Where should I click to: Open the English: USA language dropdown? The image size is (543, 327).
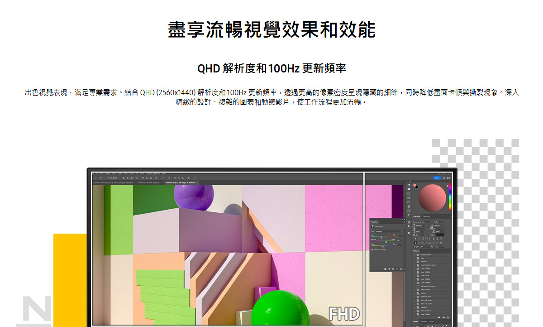point(421,247)
